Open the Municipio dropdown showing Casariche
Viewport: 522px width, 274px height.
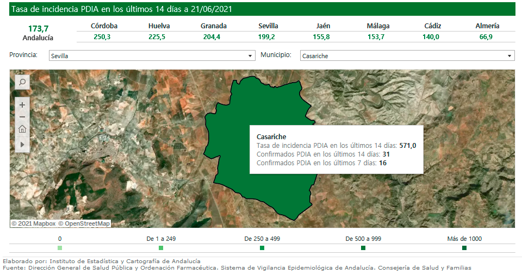(x=407, y=56)
